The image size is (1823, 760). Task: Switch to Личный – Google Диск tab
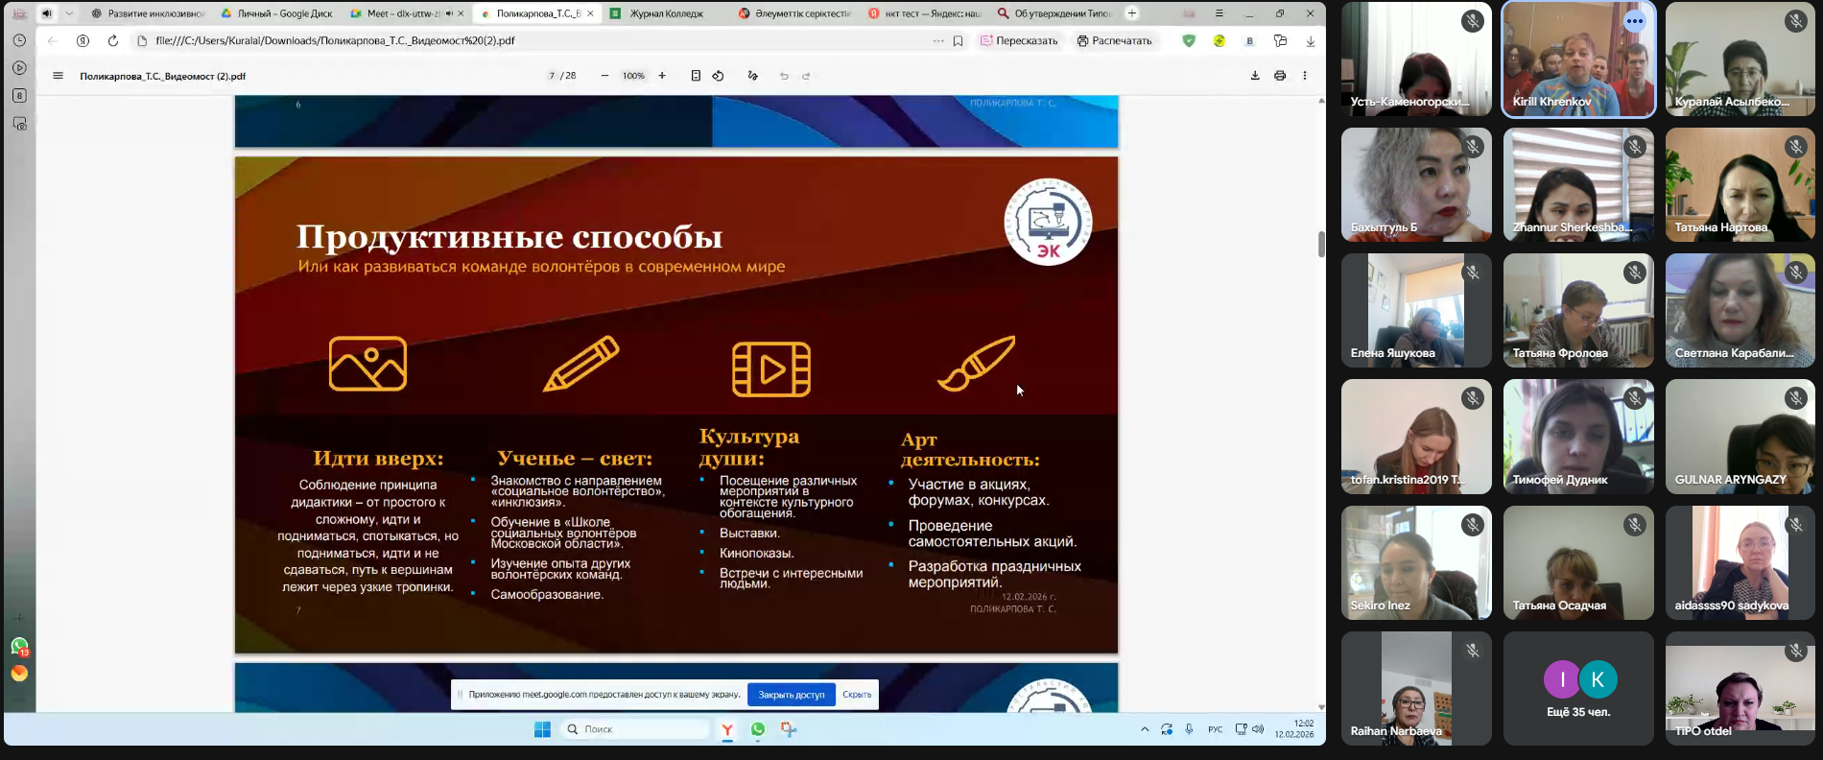[x=285, y=13]
